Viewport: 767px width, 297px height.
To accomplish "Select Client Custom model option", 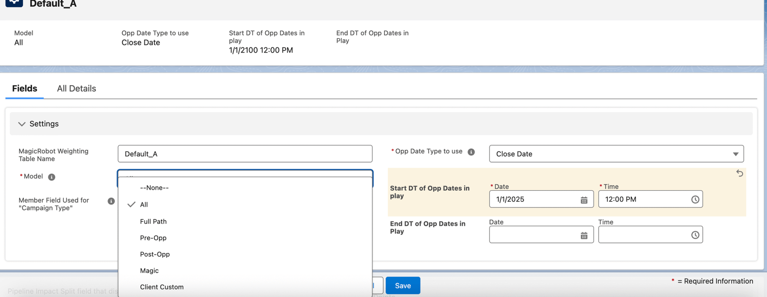I will click(245, 287).
